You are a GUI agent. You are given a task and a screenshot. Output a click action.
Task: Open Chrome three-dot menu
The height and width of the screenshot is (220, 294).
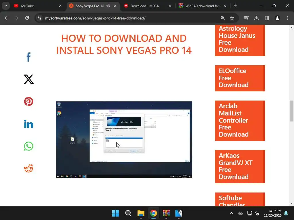click(288, 18)
